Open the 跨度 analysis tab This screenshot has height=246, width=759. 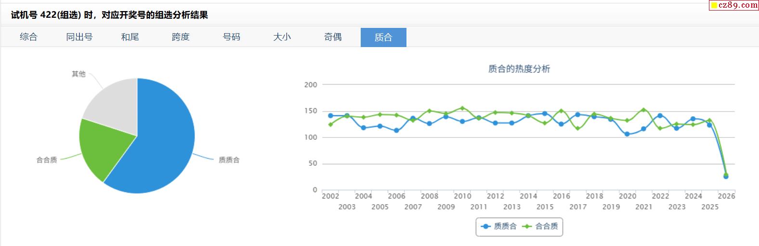(181, 37)
